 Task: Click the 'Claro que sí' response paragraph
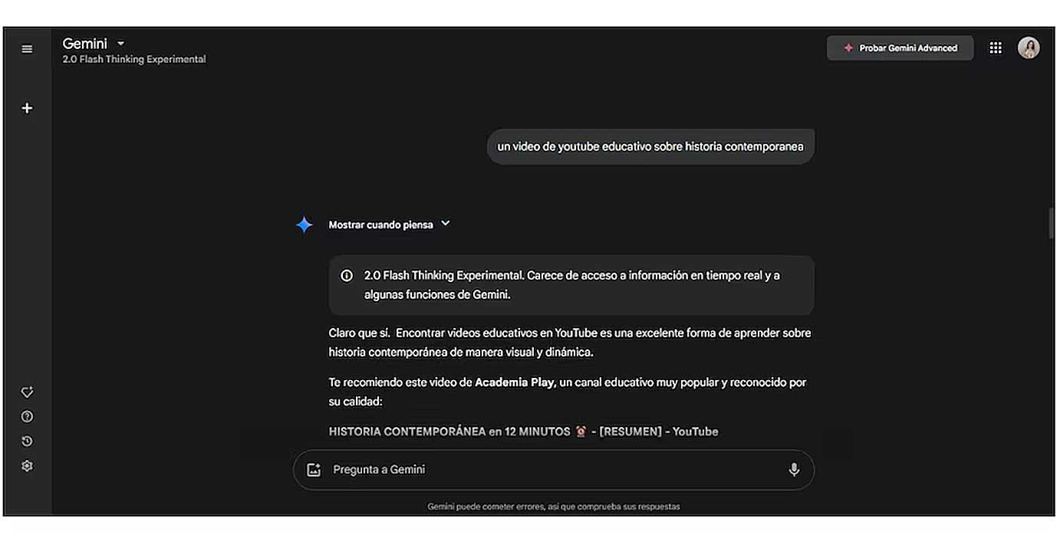click(x=570, y=343)
